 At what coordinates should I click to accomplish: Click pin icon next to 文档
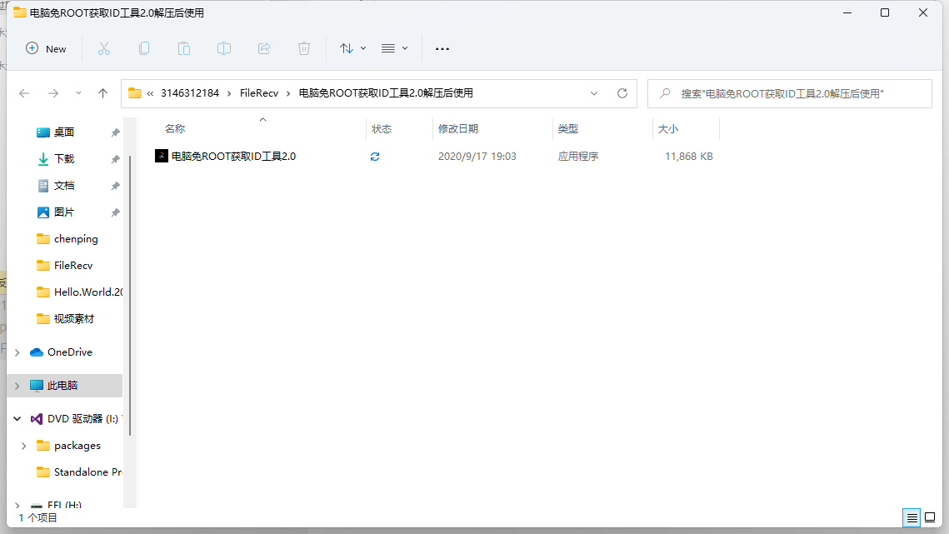[x=115, y=186]
